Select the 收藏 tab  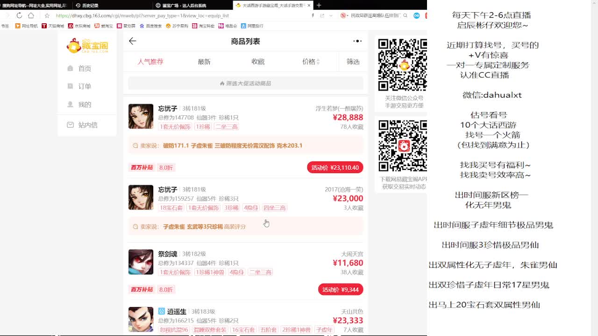pos(258,62)
